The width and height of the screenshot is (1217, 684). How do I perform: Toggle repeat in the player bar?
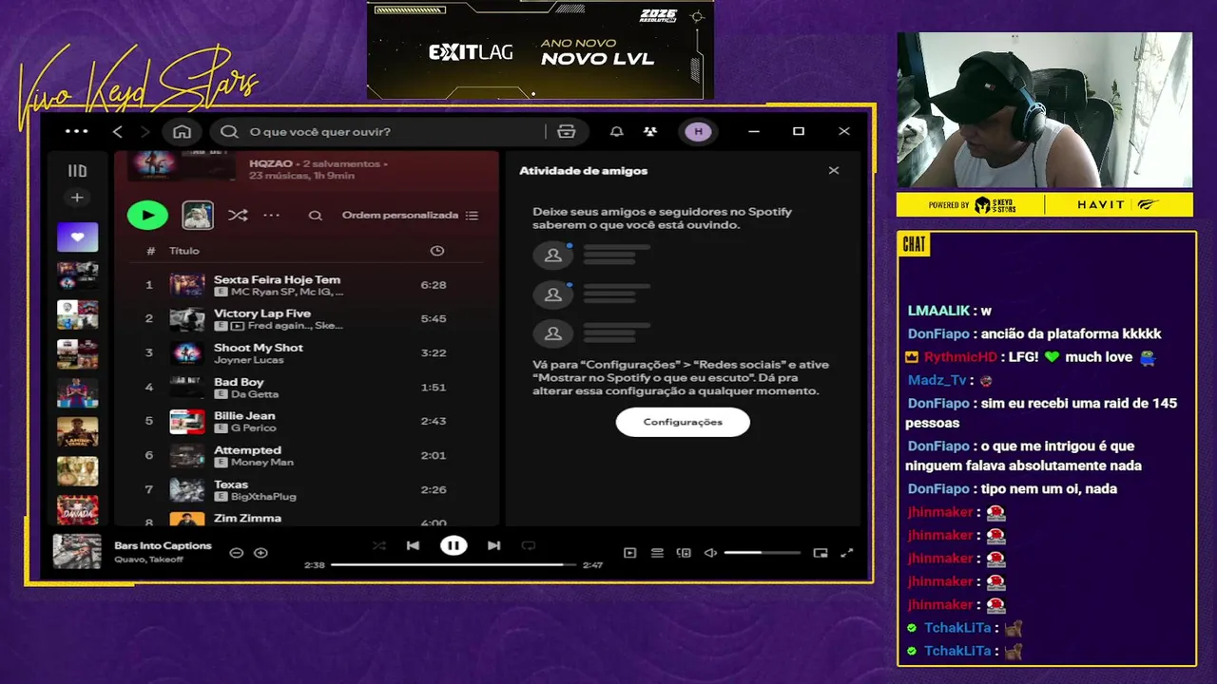[x=529, y=545]
